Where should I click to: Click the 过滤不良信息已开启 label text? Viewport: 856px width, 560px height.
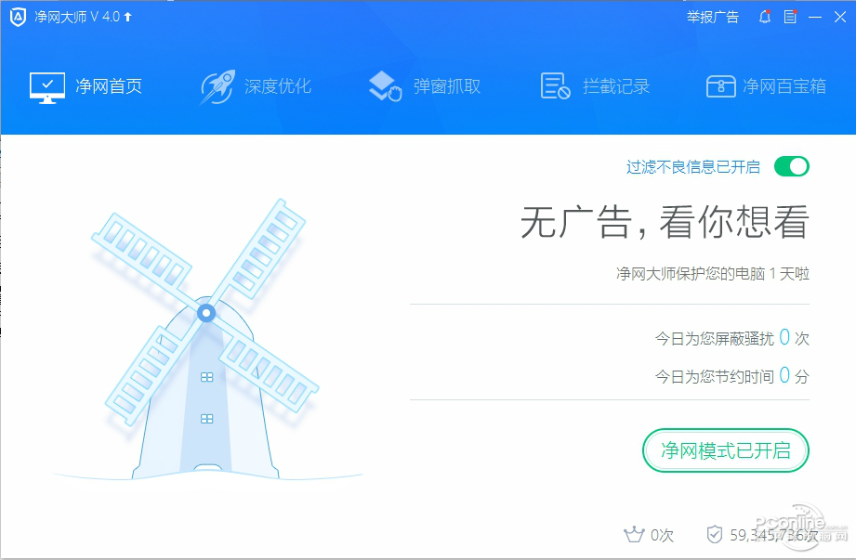(x=693, y=167)
